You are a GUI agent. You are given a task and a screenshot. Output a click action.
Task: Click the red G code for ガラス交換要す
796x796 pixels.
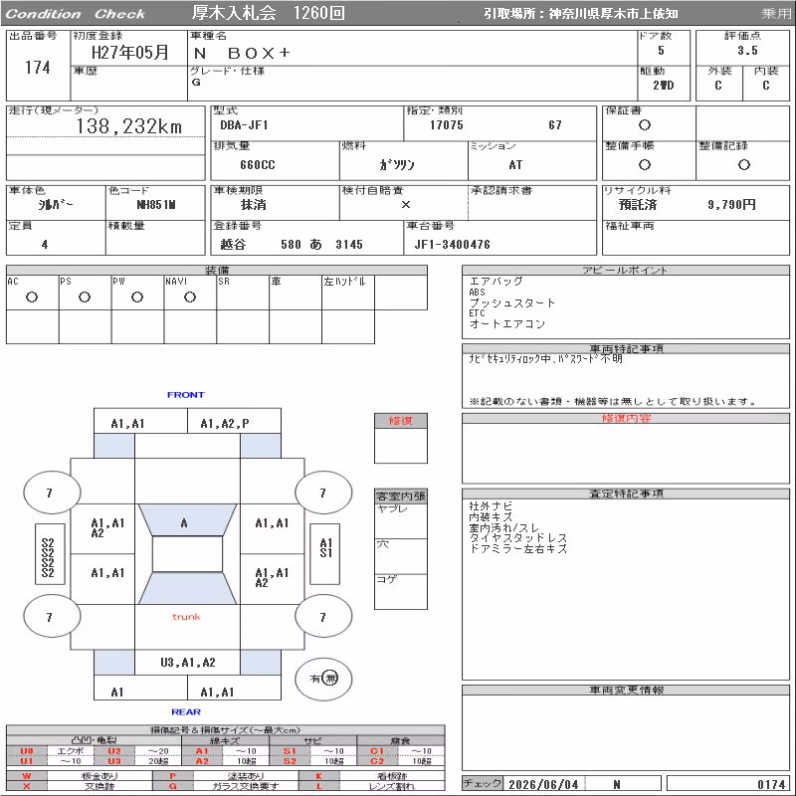click(172, 786)
